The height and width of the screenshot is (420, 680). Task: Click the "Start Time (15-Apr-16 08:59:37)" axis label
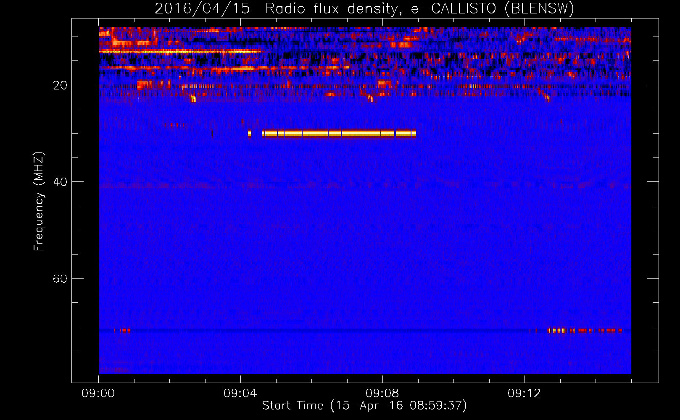364,406
